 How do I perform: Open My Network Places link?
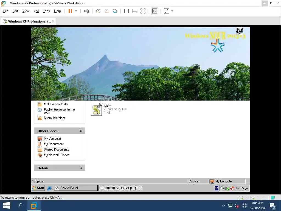coord(57,155)
